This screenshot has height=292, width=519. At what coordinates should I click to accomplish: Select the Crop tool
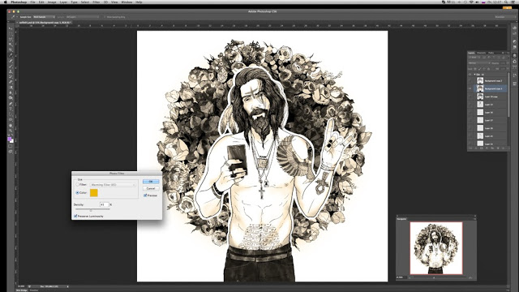point(11,50)
